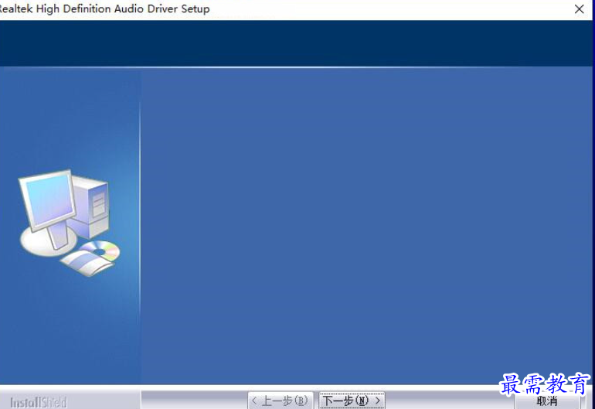
Task: Close the Realtek Audio Driver Setup window
Action: (x=579, y=9)
